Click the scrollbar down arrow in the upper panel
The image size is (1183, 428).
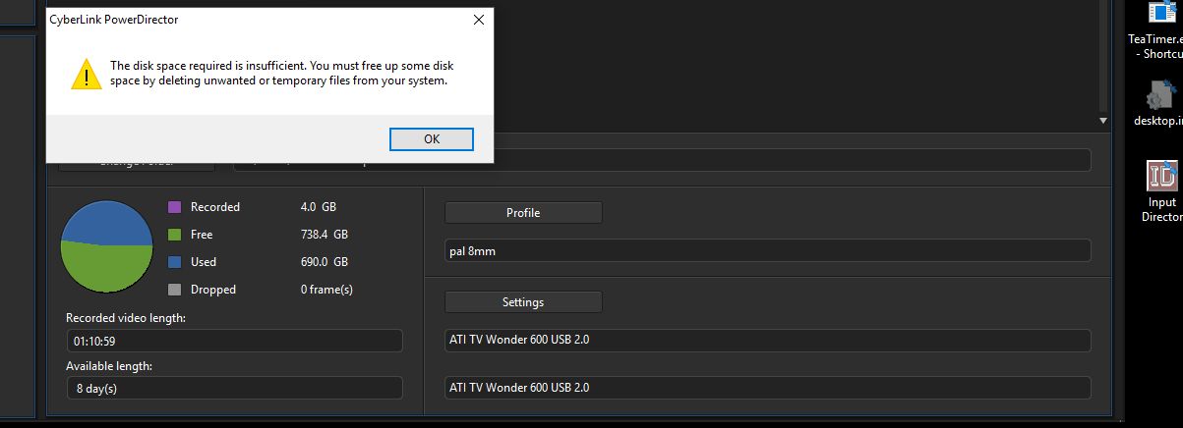pyautogui.click(x=1103, y=120)
